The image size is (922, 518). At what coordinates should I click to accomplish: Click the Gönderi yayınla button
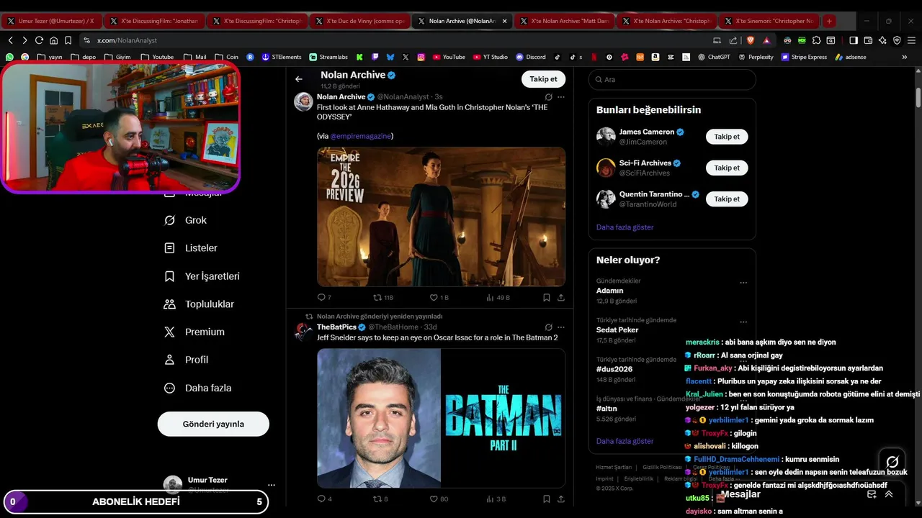(213, 424)
